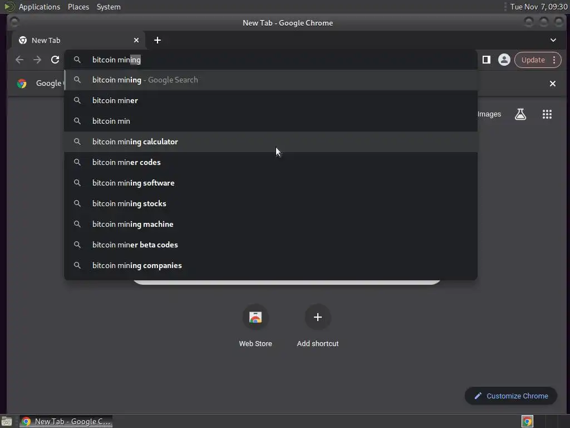Click the address bar search magnifier icon

click(77, 60)
